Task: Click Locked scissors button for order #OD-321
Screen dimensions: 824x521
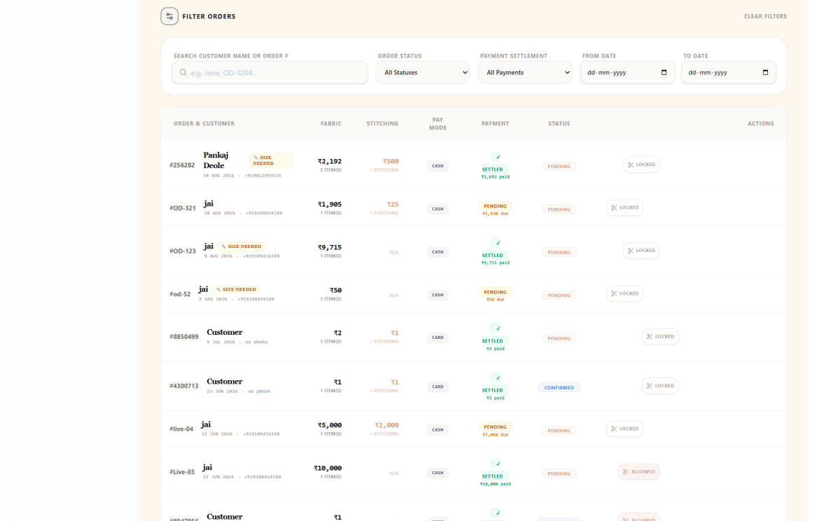Action: (624, 208)
